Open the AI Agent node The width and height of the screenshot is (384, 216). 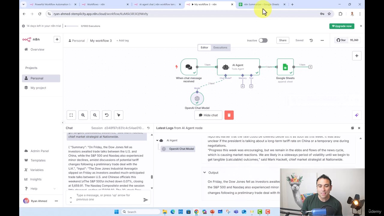(x=238, y=67)
